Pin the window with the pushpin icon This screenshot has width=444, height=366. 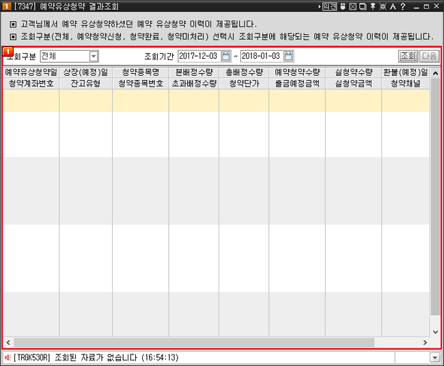pyautogui.click(x=373, y=6)
